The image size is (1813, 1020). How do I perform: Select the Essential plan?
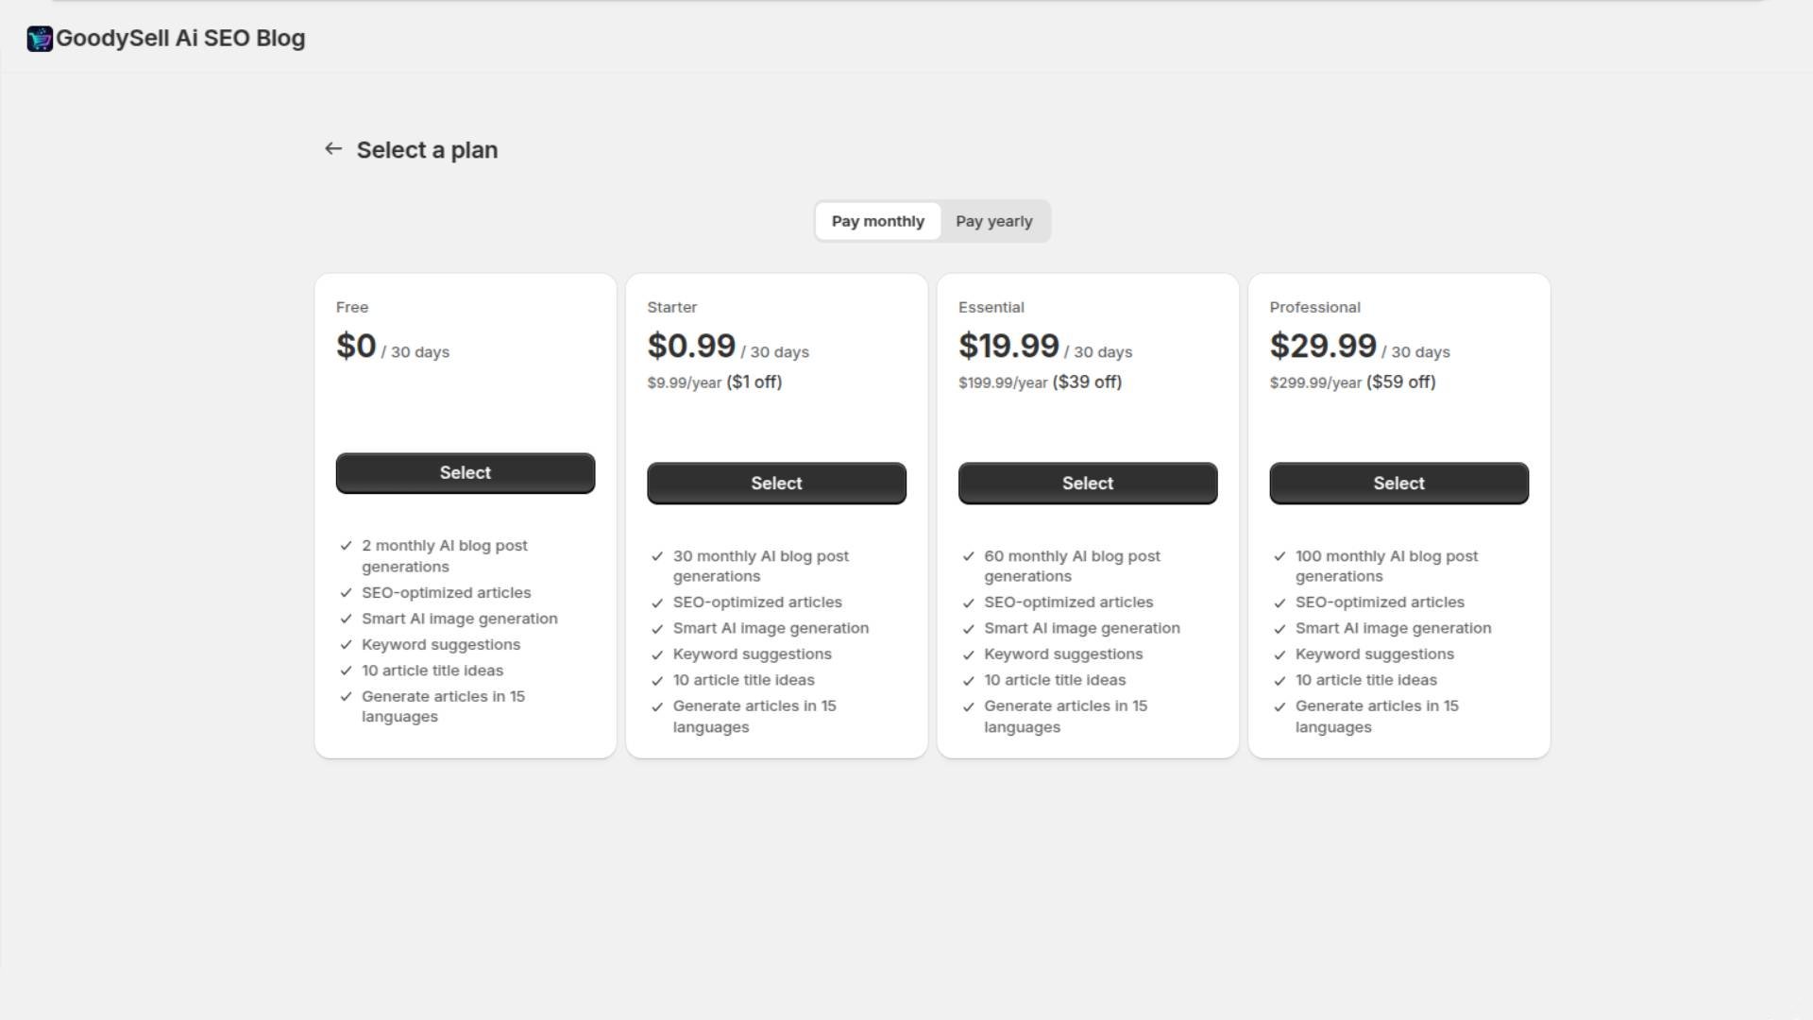pyautogui.click(x=1087, y=484)
